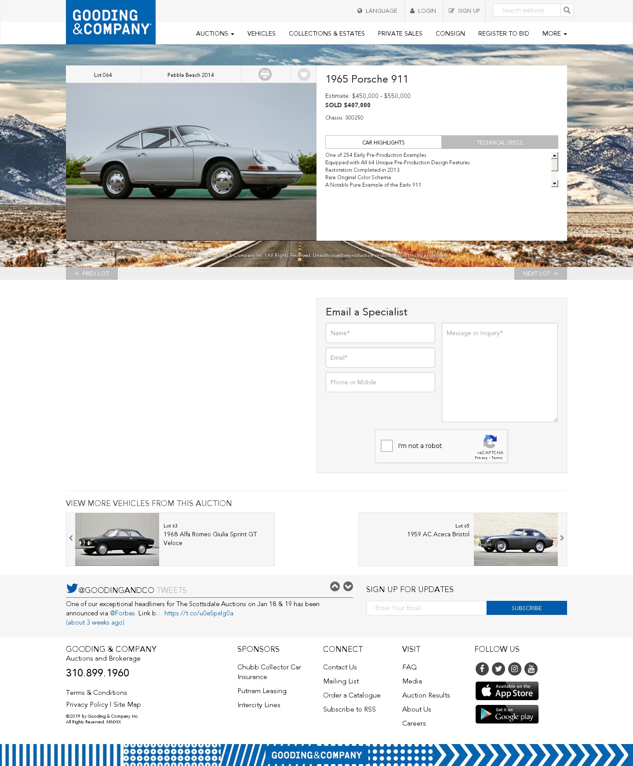The width and height of the screenshot is (633, 766).
Task: Go to the Prev Lot
Action: 92,273
